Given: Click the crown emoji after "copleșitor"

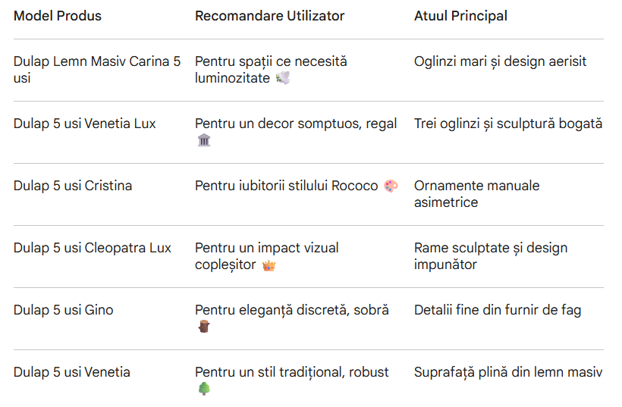Looking at the screenshot, I should (269, 265).
